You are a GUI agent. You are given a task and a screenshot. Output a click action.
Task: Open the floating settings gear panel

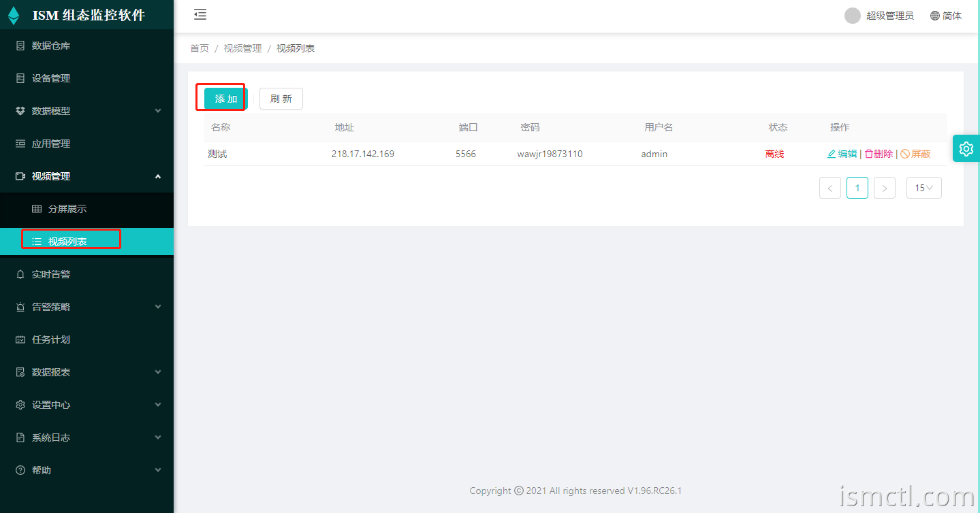click(966, 148)
